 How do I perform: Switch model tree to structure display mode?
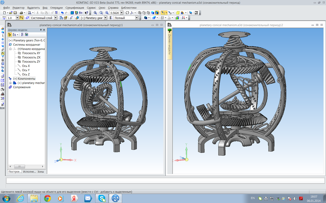point(14,35)
